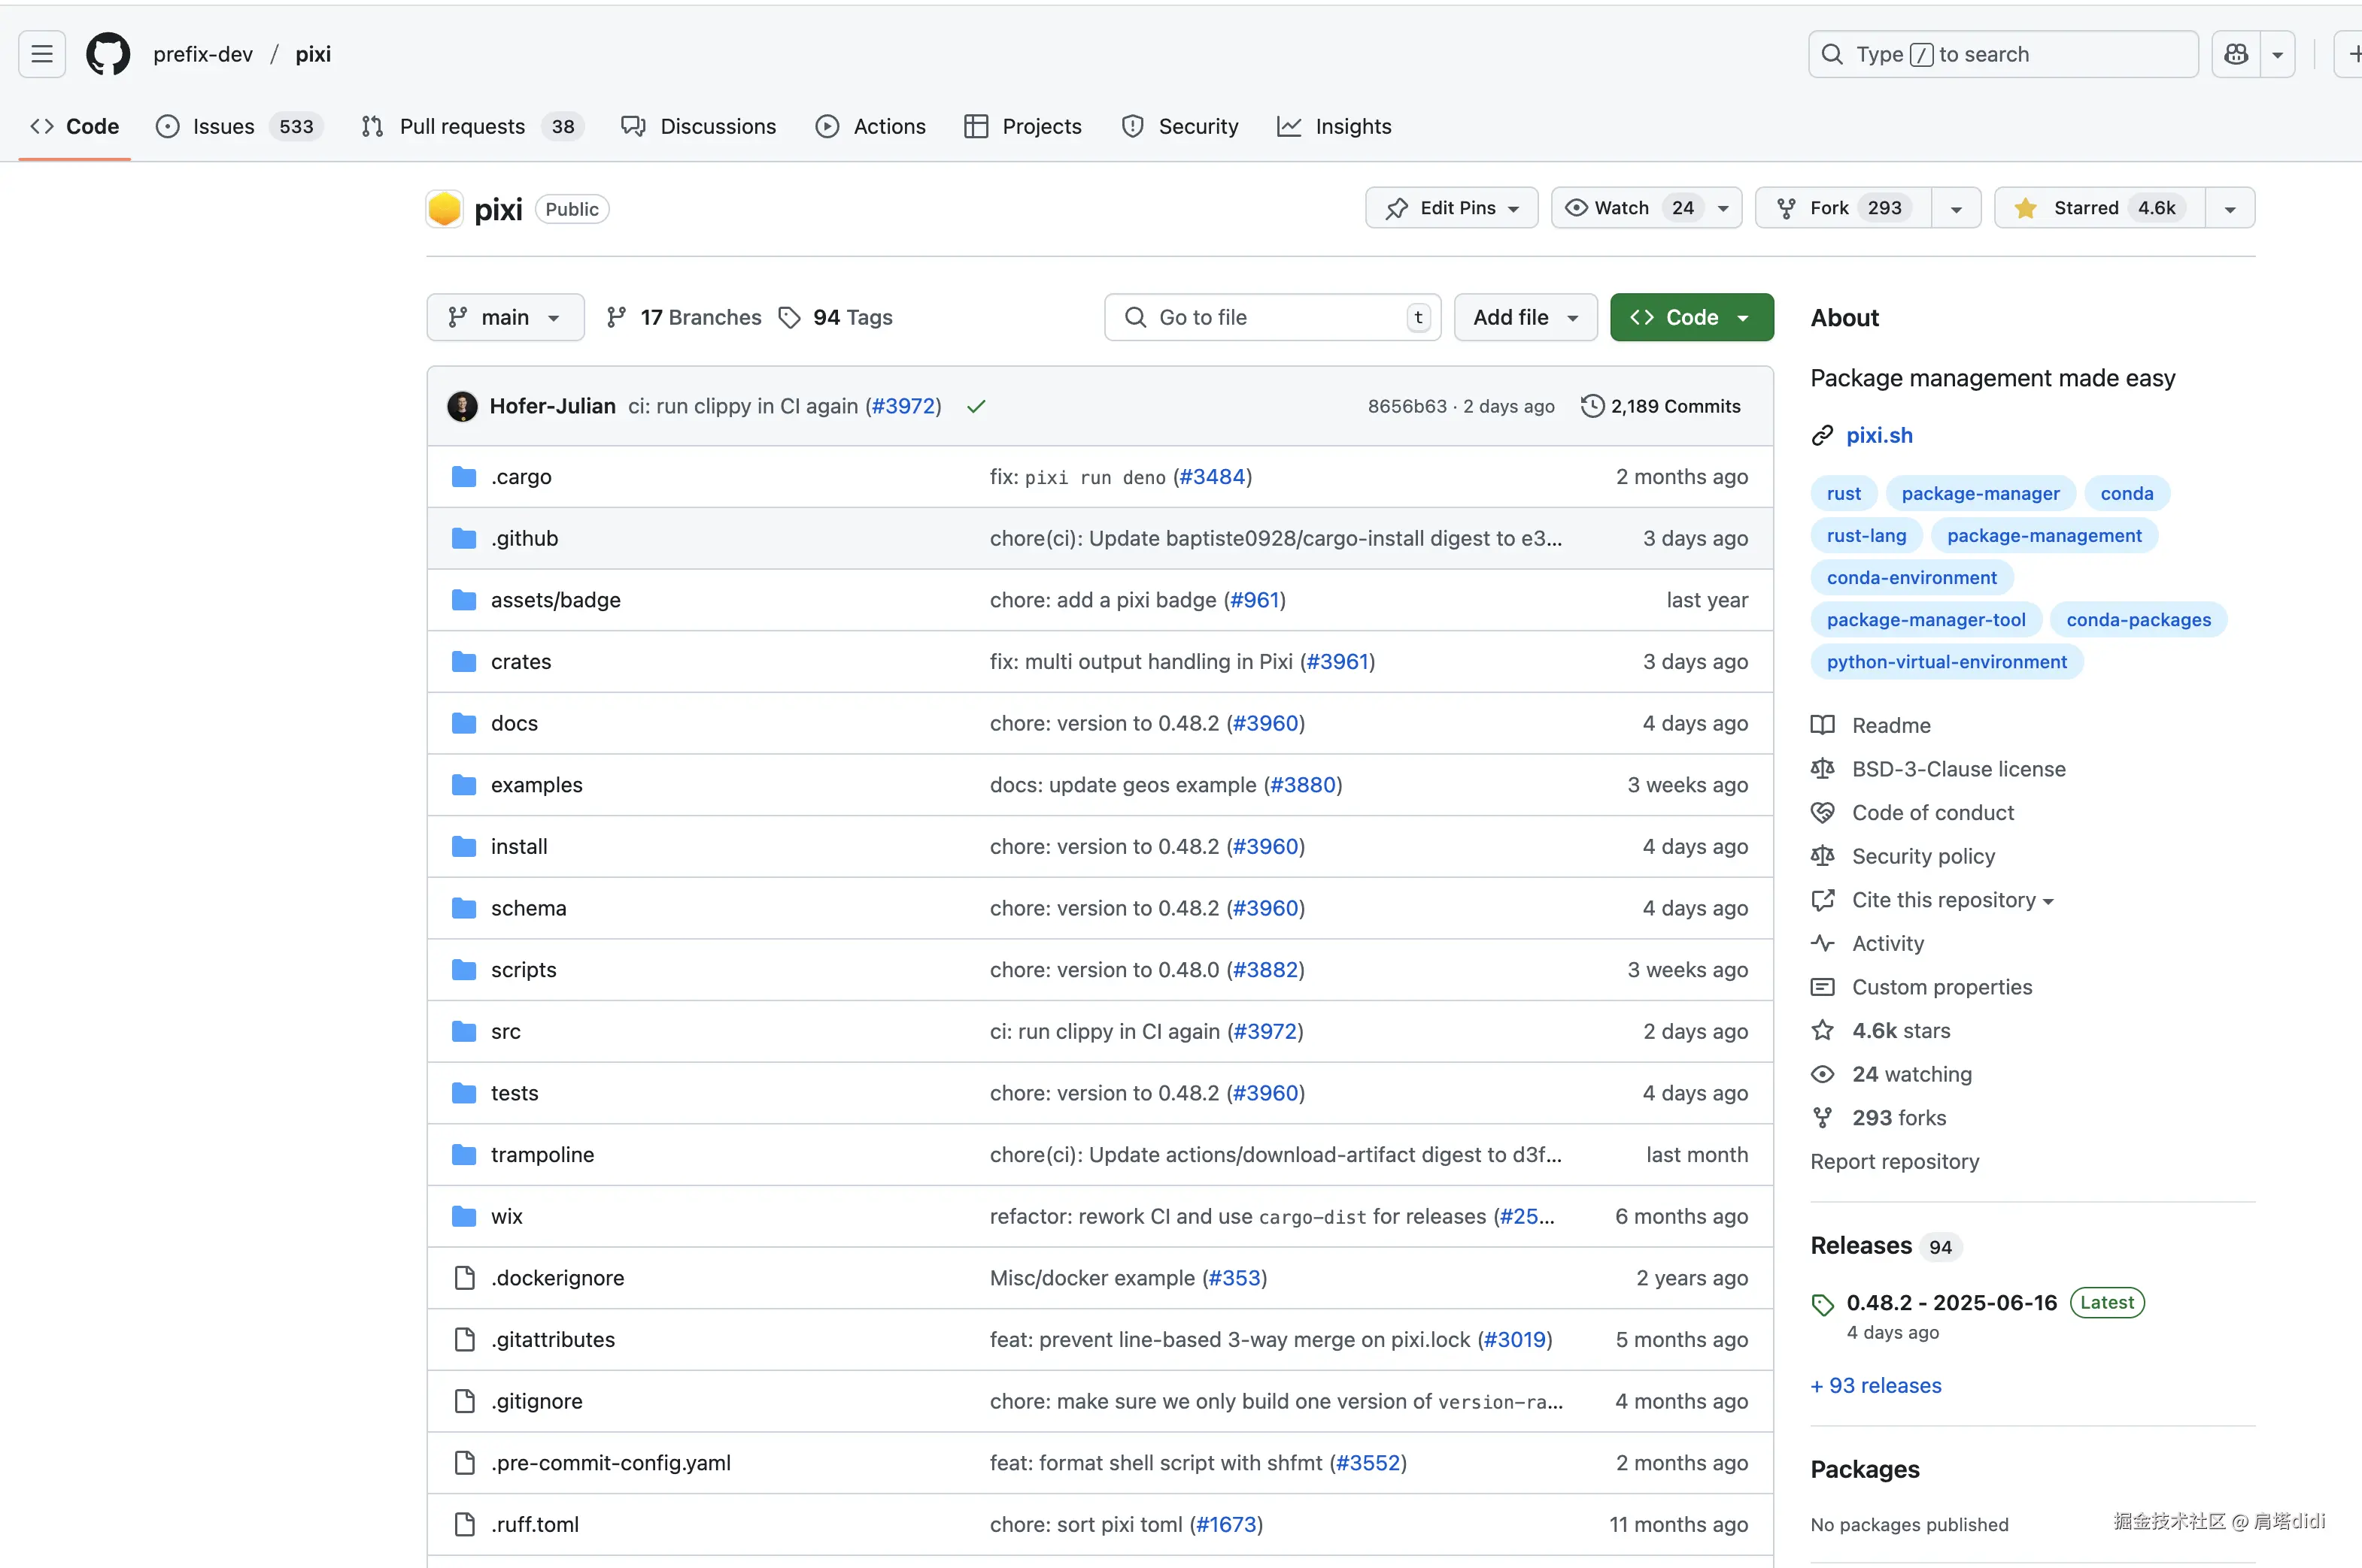Open the 17 Branches link
This screenshot has width=2362, height=1568.
tap(685, 318)
